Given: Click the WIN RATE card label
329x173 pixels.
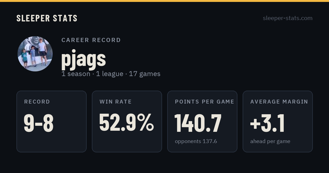Looking at the screenshot, I should pyautogui.click(x=116, y=102).
